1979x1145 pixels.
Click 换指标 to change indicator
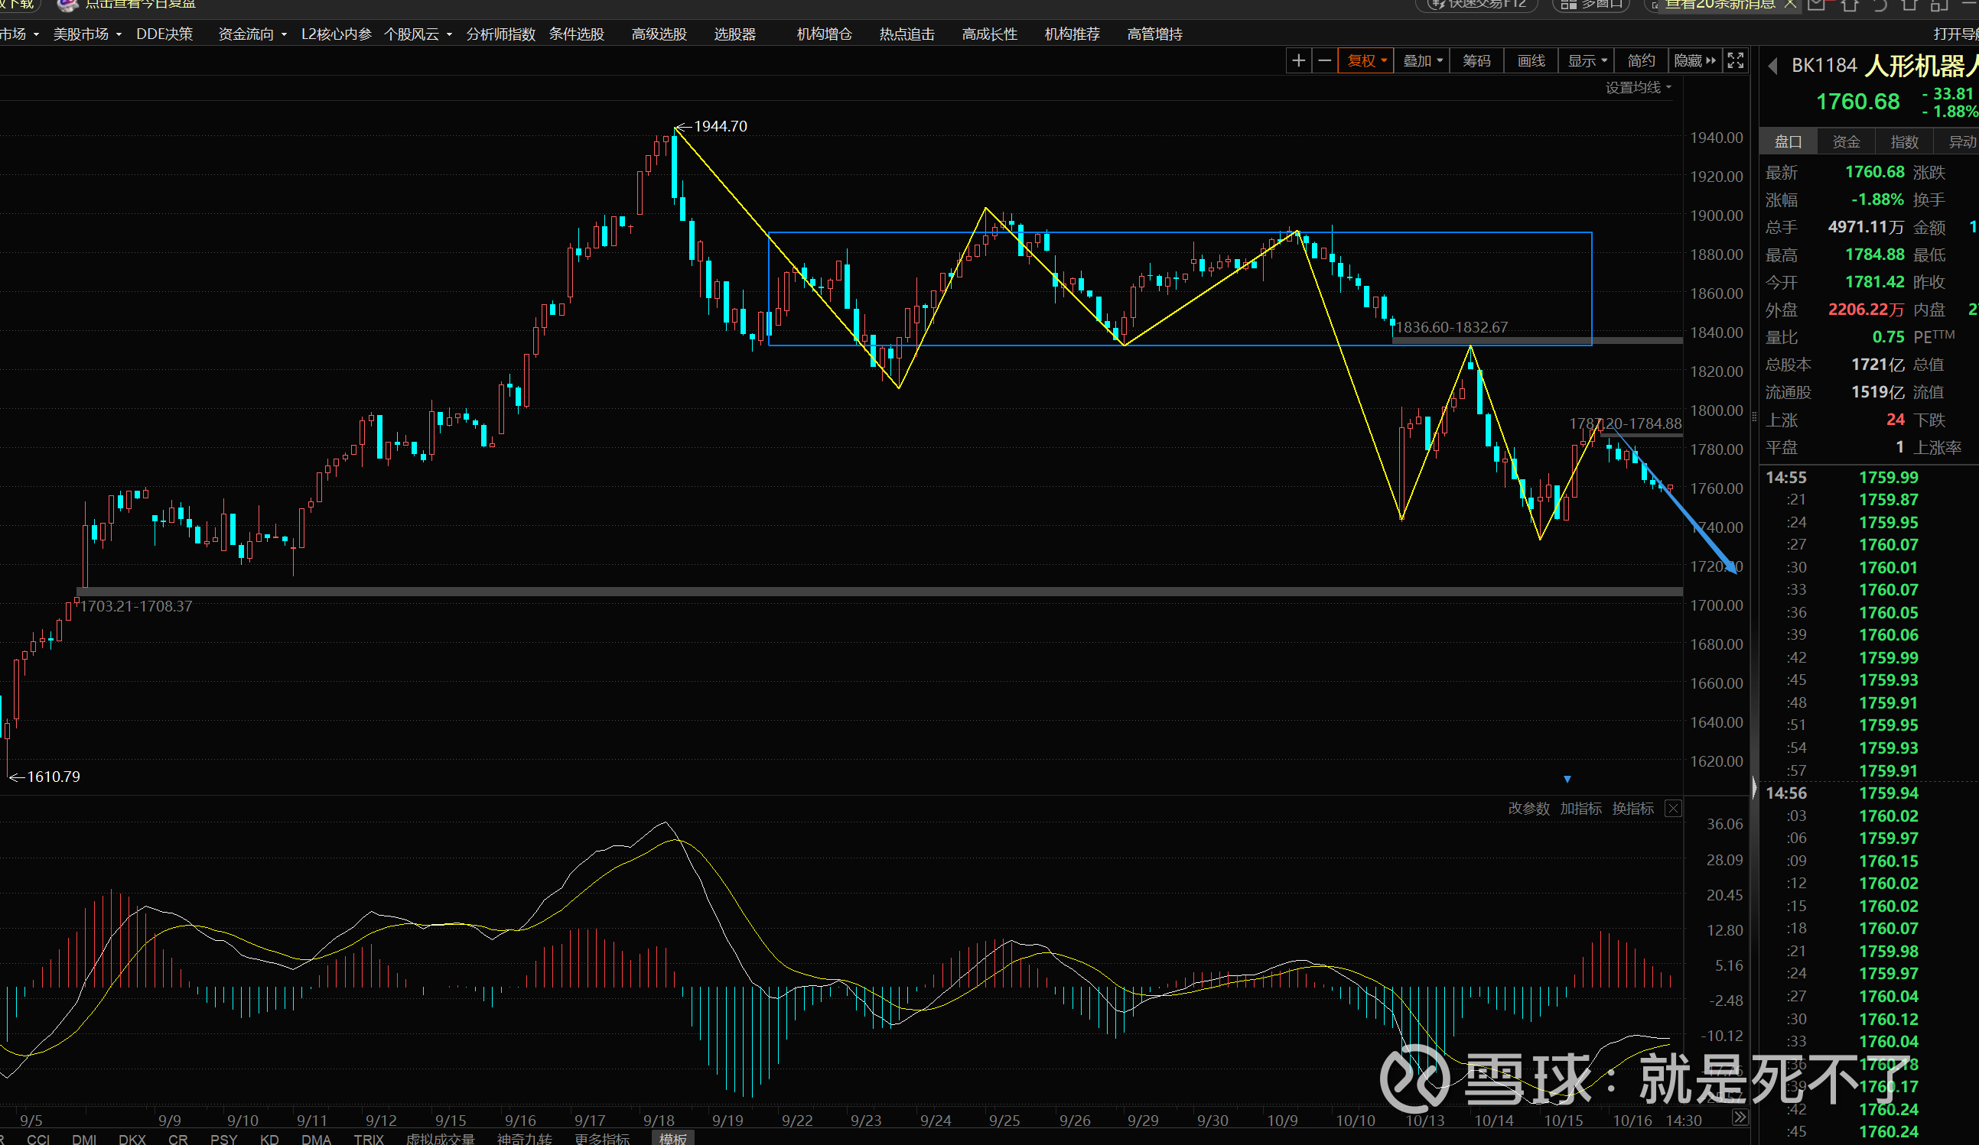click(1632, 809)
